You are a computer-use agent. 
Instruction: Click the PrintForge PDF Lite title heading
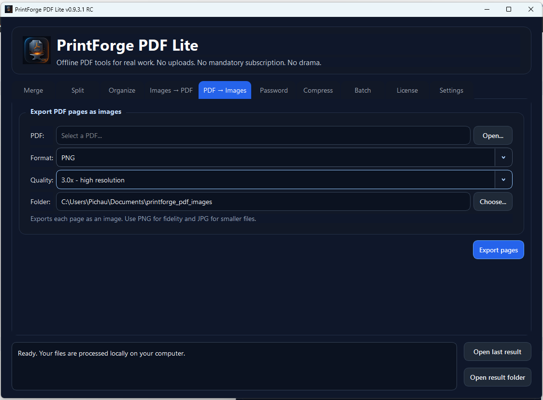[128, 45]
